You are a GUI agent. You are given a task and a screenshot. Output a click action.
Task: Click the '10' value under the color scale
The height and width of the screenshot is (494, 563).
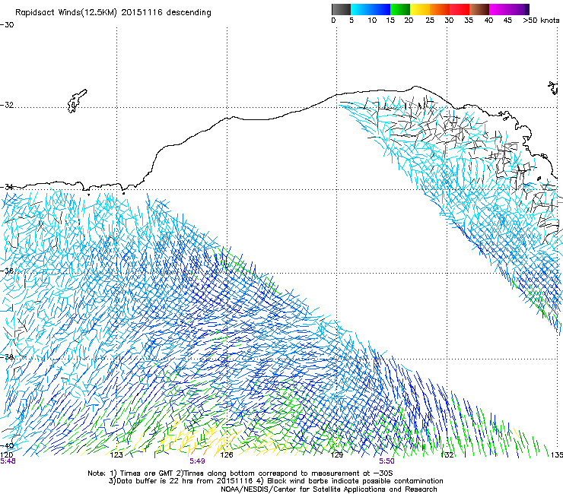coord(372,20)
